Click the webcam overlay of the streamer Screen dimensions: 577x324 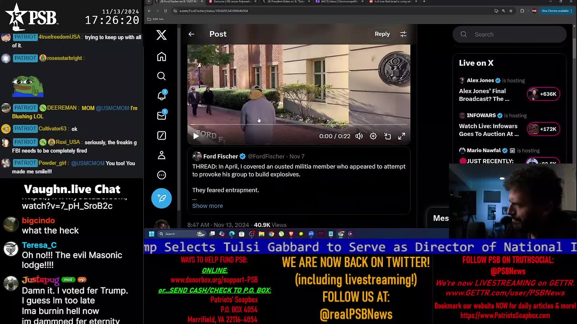click(513, 201)
